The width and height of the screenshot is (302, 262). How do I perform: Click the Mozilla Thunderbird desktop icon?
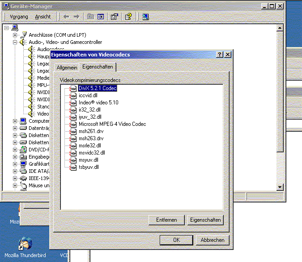click(25, 243)
